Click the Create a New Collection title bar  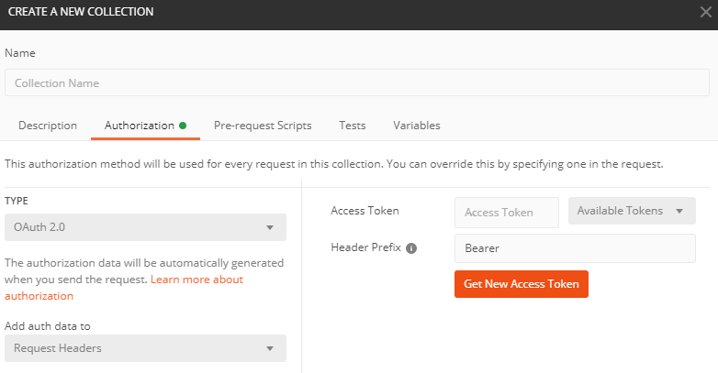(348, 12)
